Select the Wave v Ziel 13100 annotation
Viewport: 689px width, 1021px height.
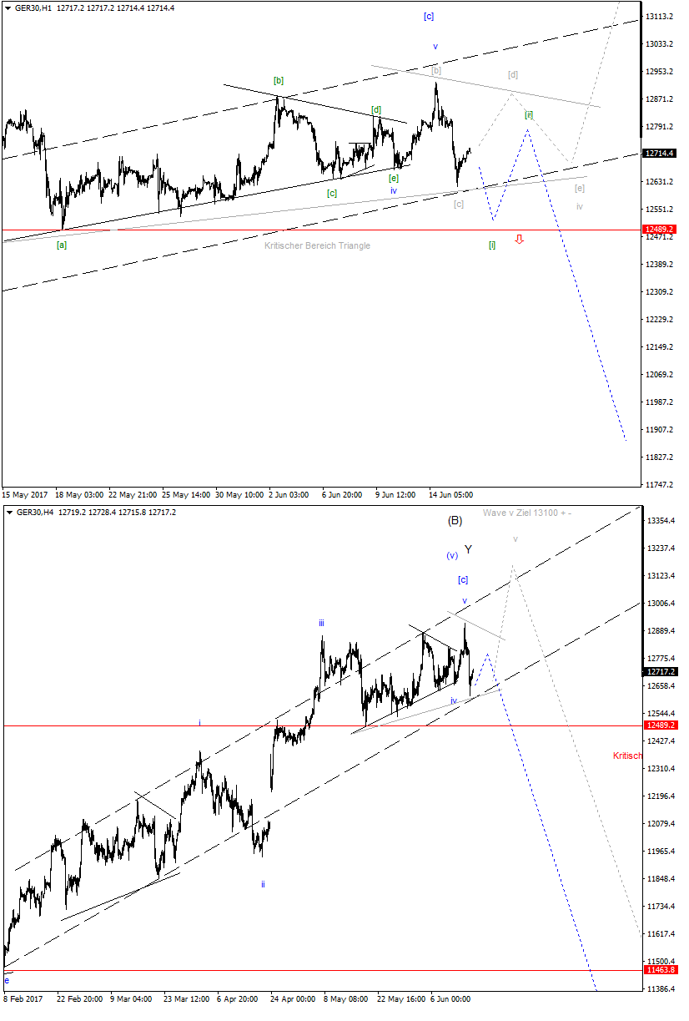pos(528,511)
